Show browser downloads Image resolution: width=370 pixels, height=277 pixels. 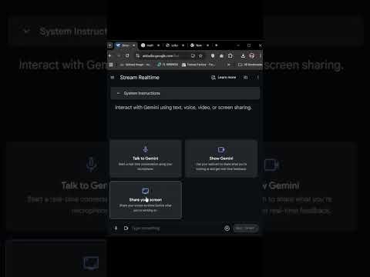click(243, 55)
